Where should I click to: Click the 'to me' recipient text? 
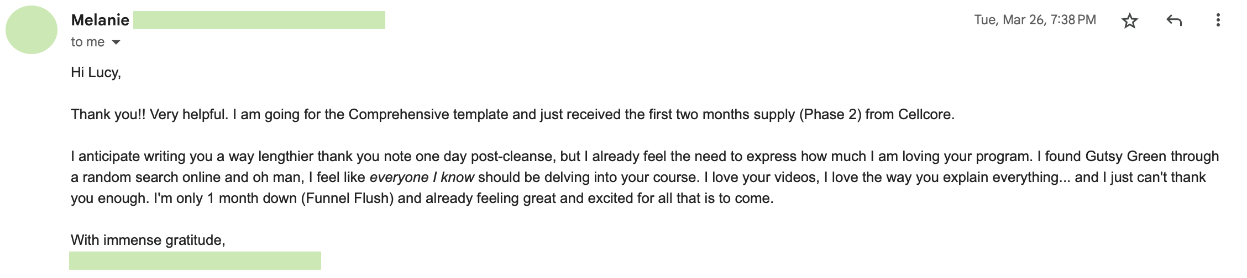[87, 42]
